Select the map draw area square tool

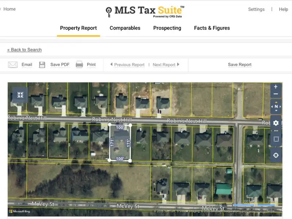(x=276, y=139)
